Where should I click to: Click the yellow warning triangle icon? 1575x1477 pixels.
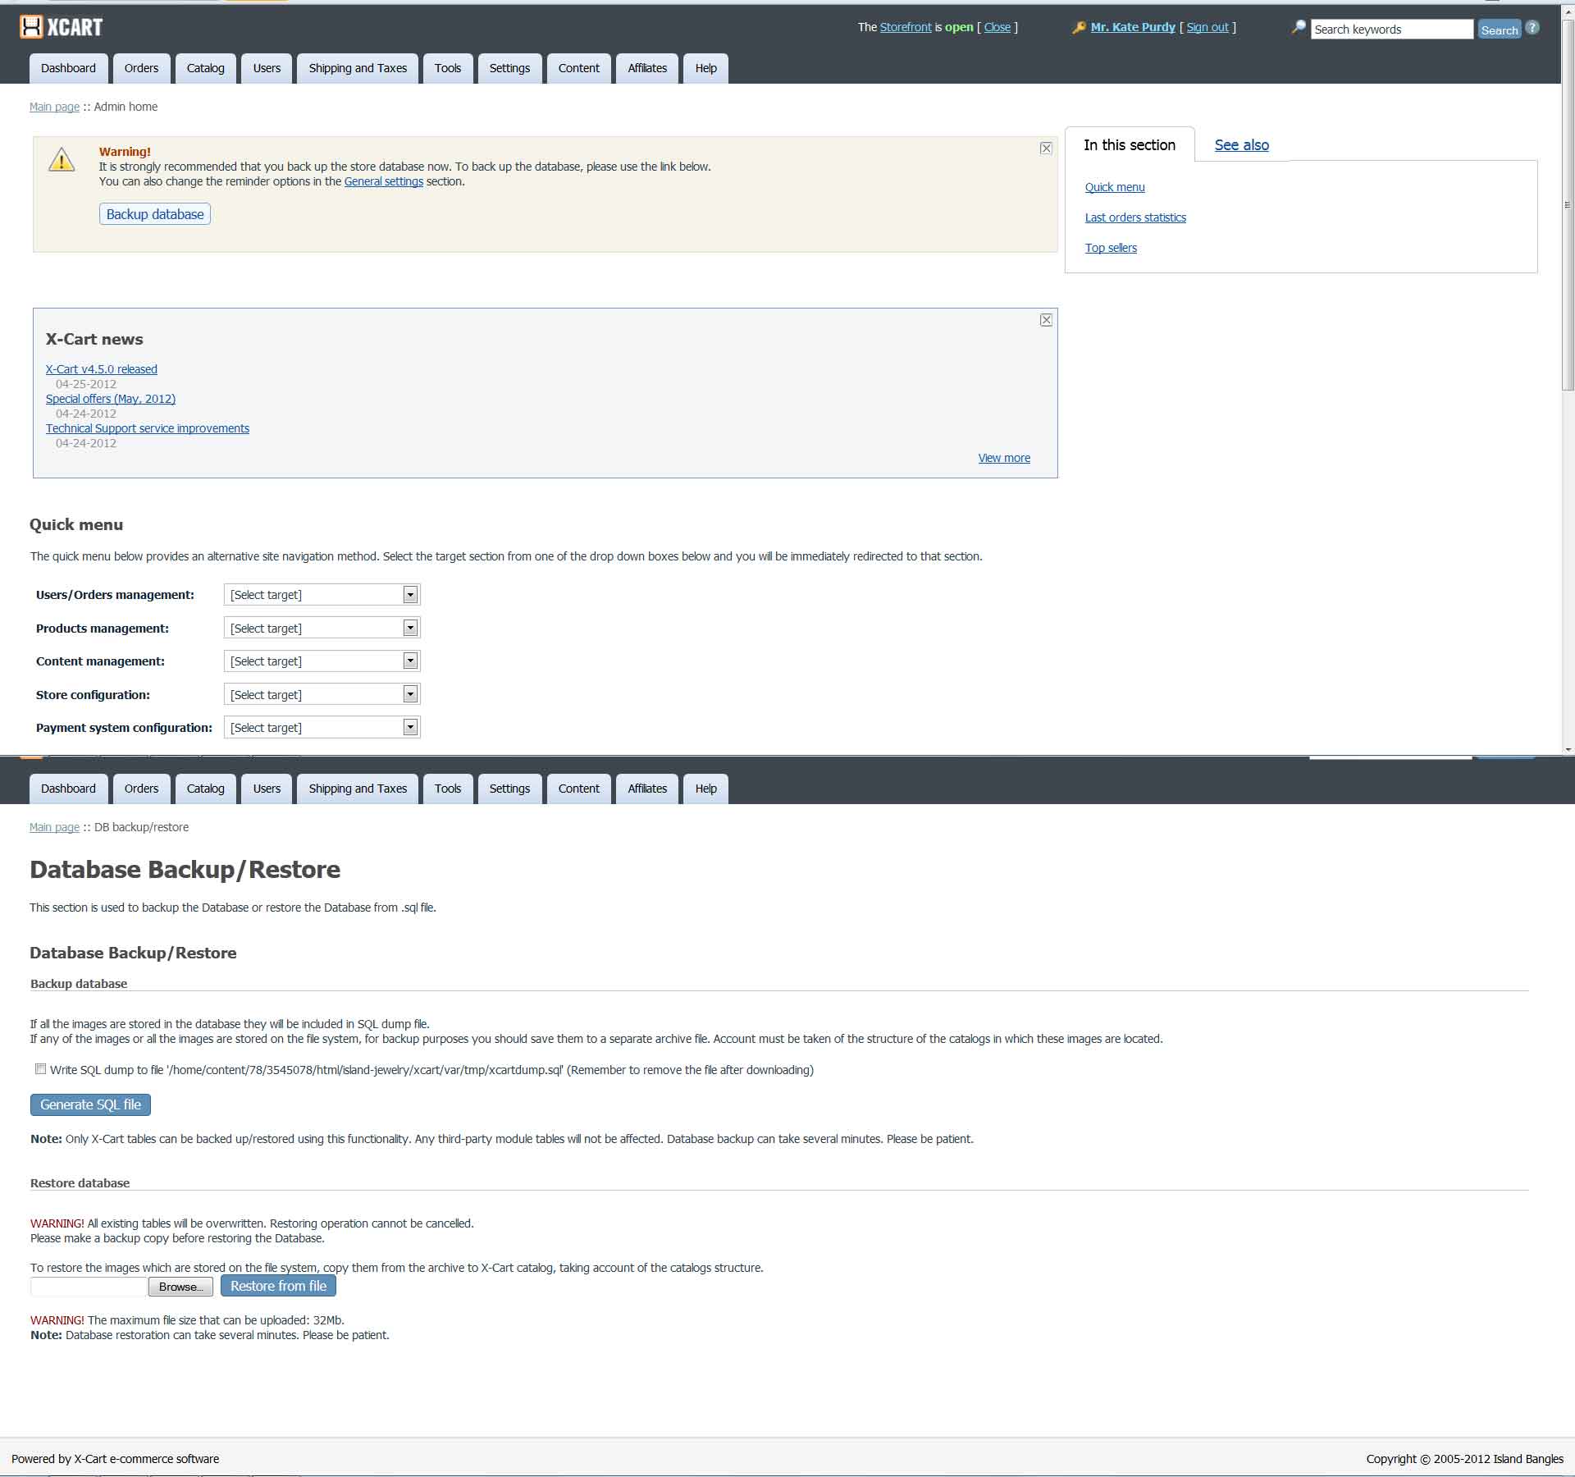tap(62, 160)
